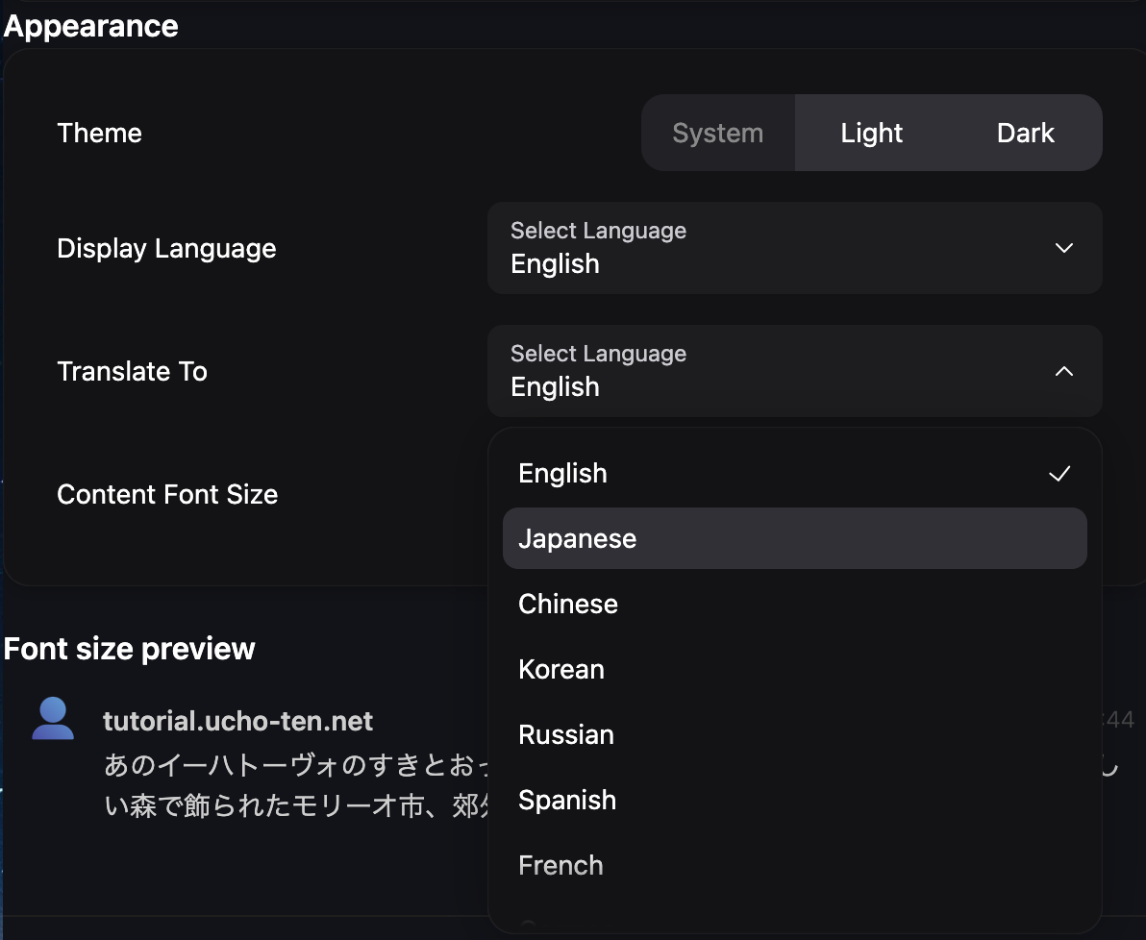
Task: Click the tutorial.ucho-ten.net username
Action: coord(237,721)
